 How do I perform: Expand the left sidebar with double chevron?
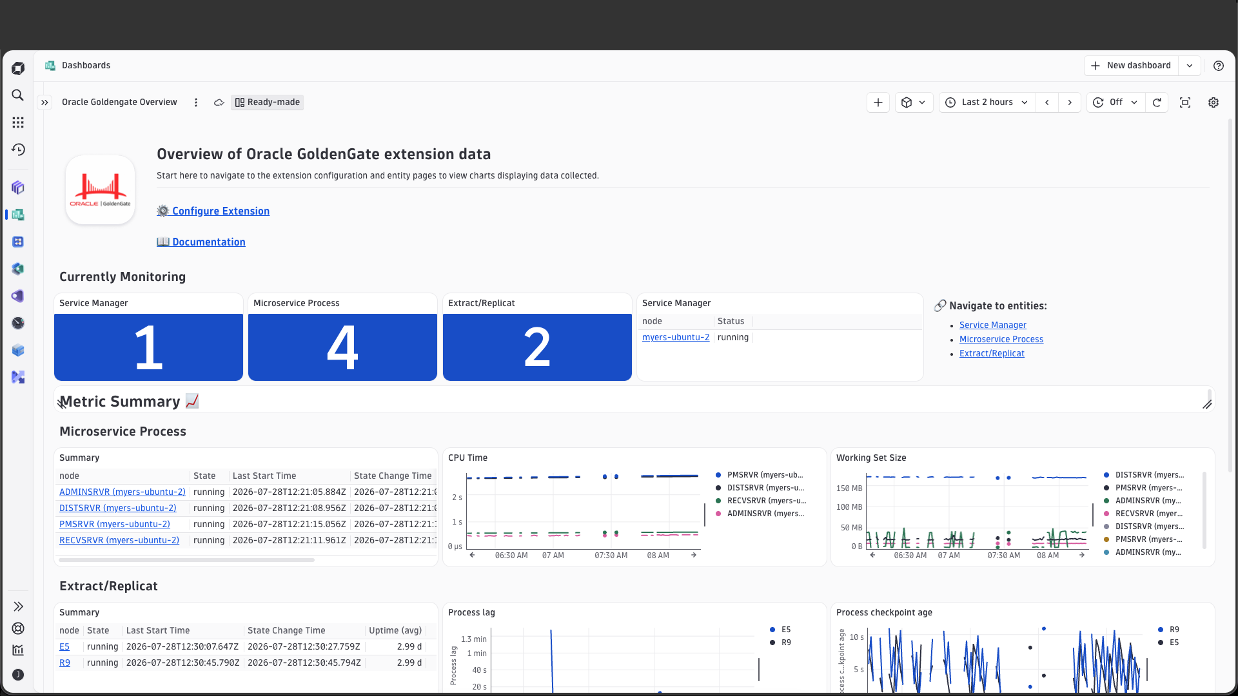18,606
